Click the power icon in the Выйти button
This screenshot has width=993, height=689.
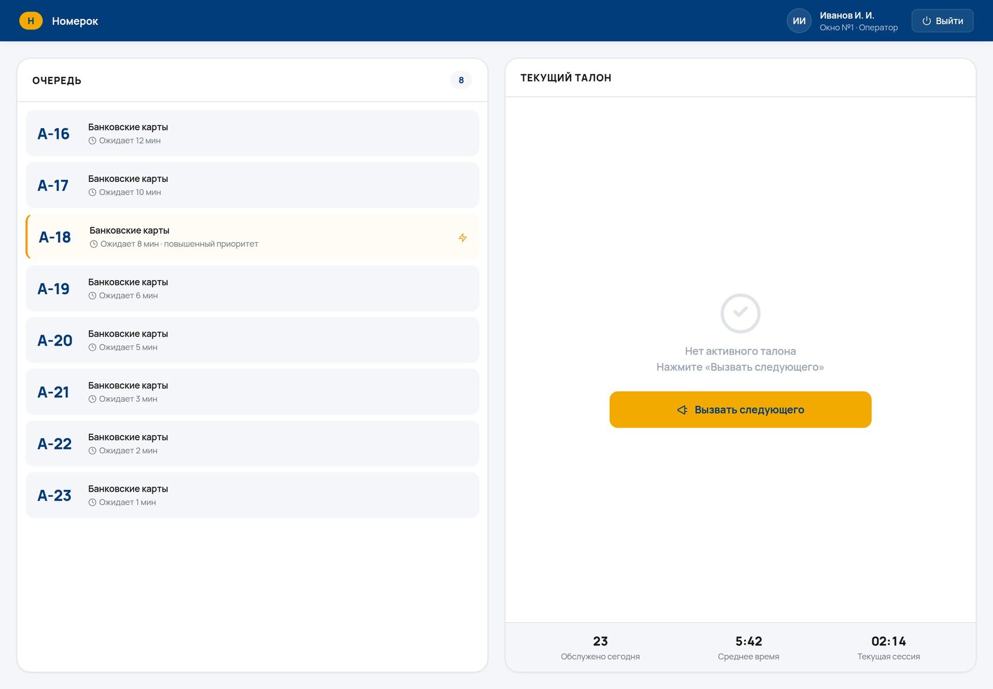click(927, 21)
